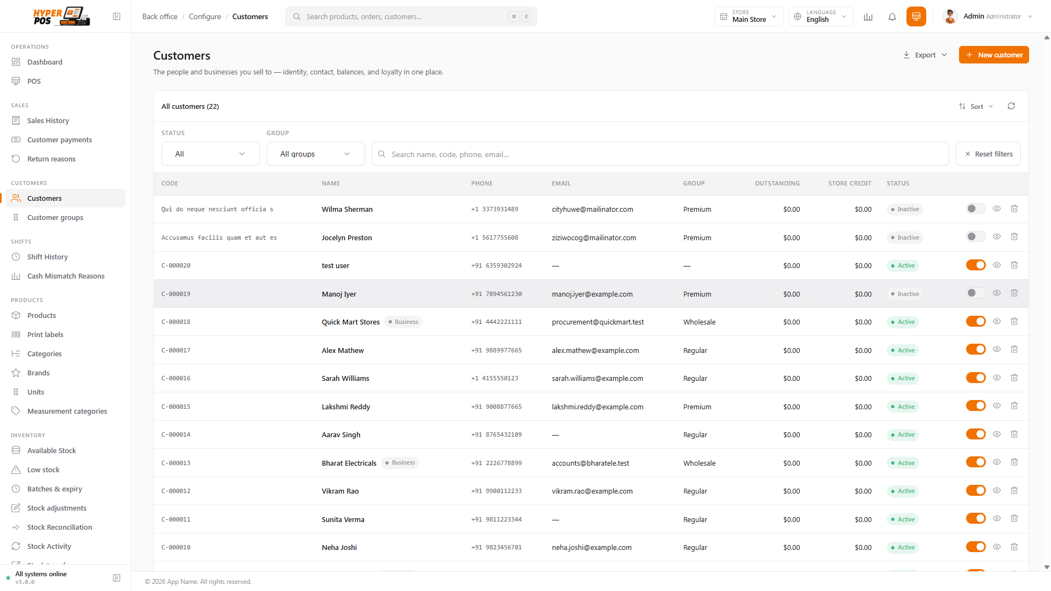Turn off the Aarav Singh active toggle
Screen dimensions: 1051x591
pos(975,434)
